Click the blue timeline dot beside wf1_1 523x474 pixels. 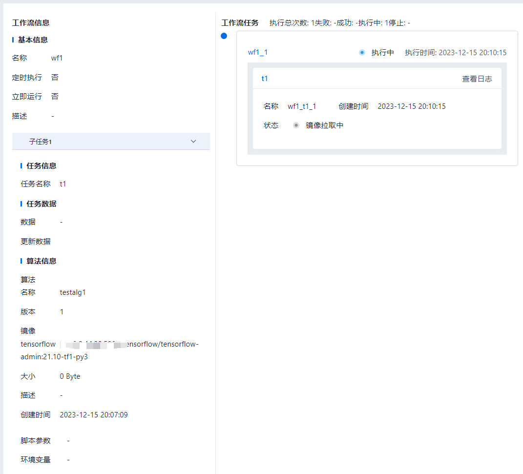[x=224, y=36]
